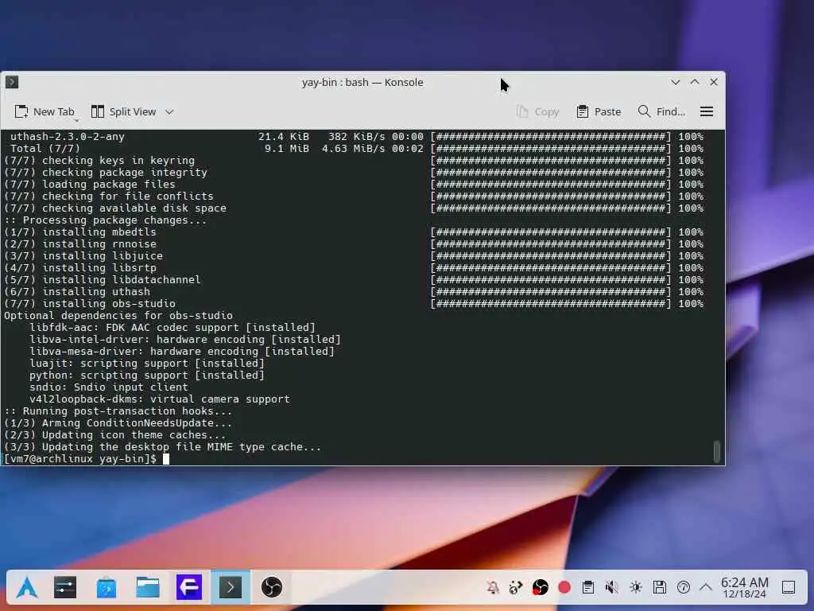Minimize the Konsole window
The image size is (814, 611).
(x=676, y=82)
